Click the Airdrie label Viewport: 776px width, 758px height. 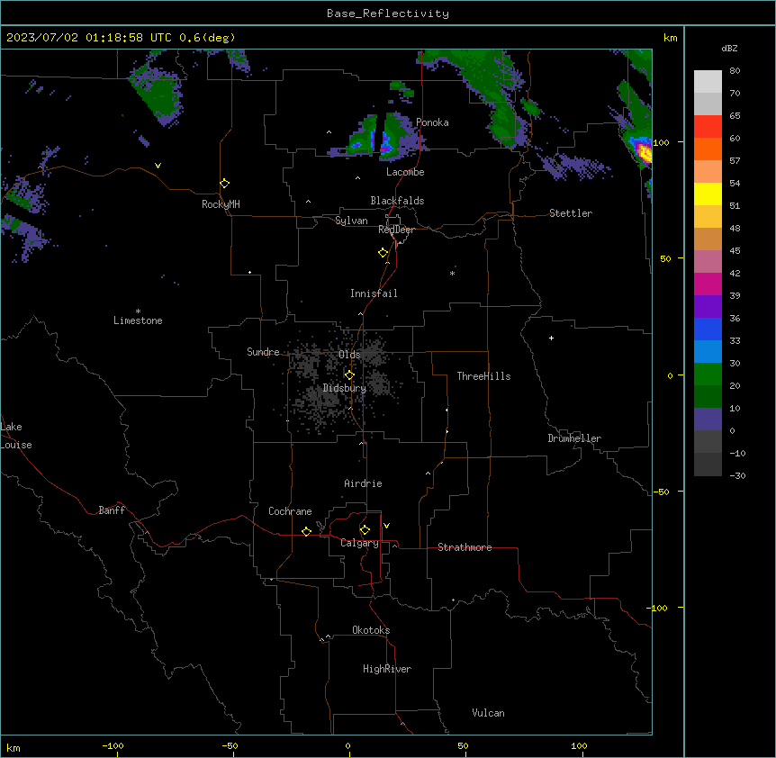pyautogui.click(x=364, y=483)
